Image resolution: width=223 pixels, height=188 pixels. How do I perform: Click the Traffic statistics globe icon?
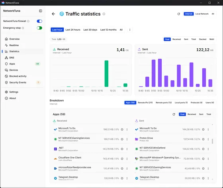click(x=62, y=14)
